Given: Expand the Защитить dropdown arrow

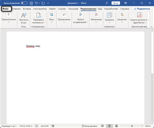Looking at the screenshot, I should pyautogui.click(x=122, y=22).
